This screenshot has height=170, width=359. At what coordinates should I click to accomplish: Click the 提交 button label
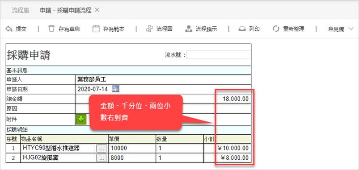click(x=21, y=29)
